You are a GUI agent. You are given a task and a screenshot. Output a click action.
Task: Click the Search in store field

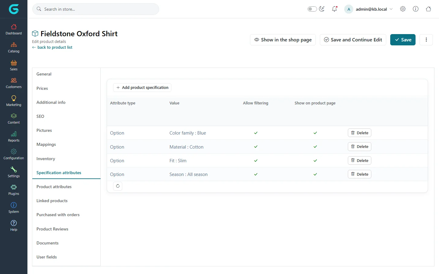pyautogui.click(x=96, y=9)
